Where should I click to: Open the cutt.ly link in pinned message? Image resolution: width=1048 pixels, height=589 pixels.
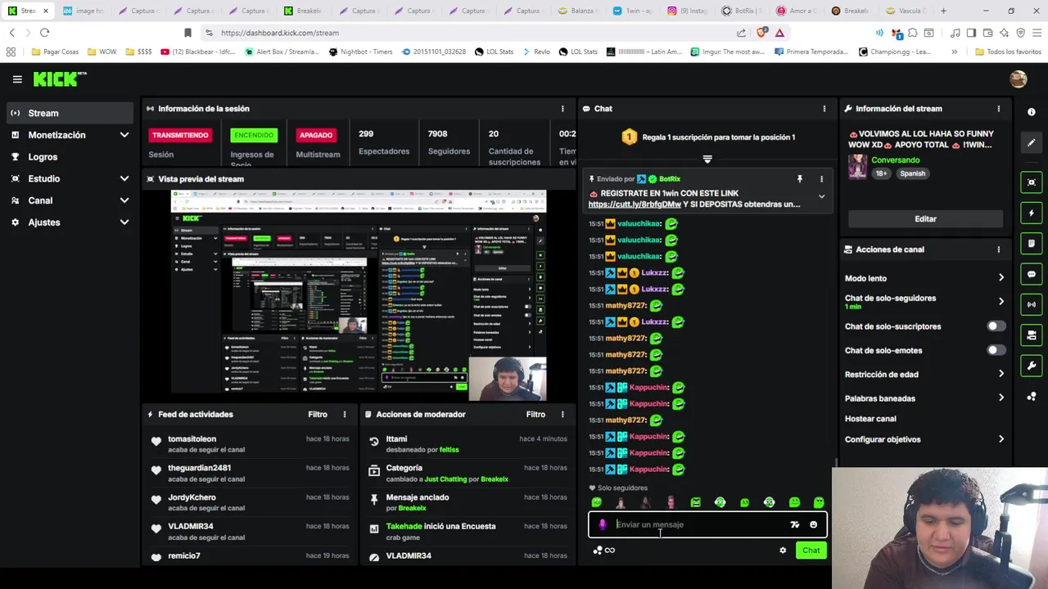[635, 205]
